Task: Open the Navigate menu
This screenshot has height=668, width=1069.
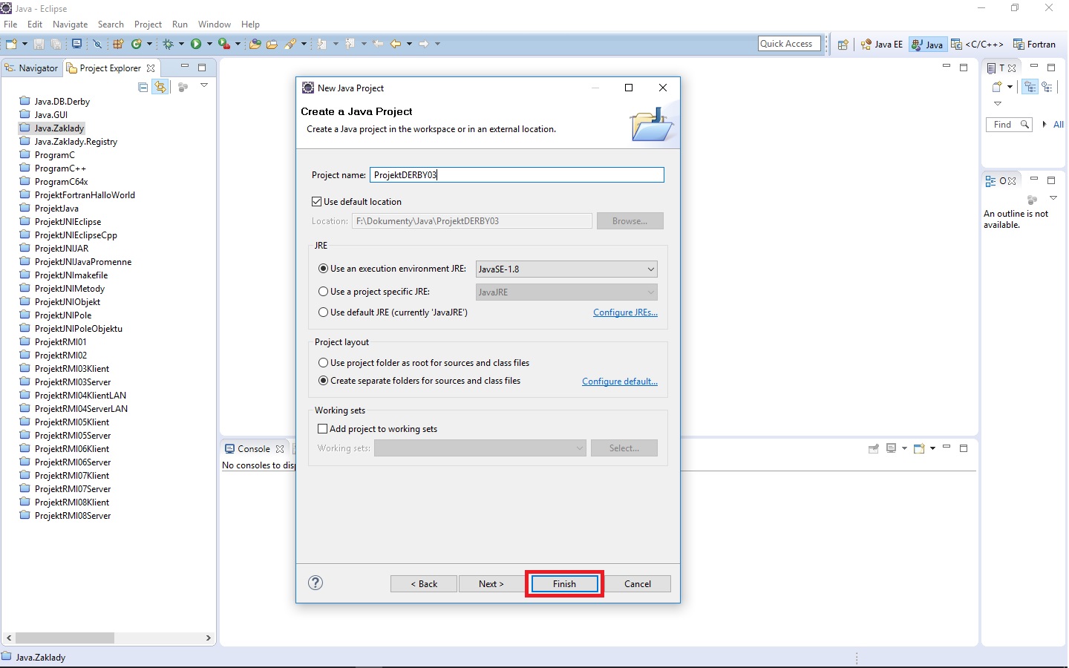Action: (70, 24)
